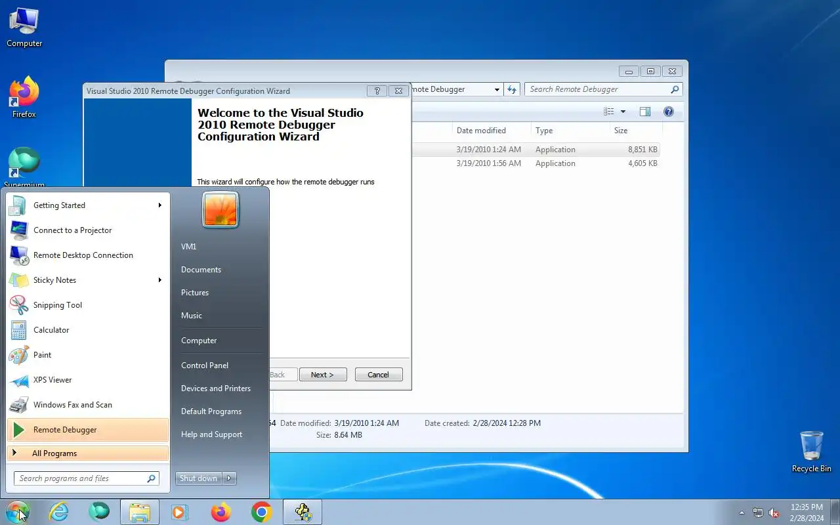
Task: Launch Firefox from taskbar
Action: click(220, 512)
